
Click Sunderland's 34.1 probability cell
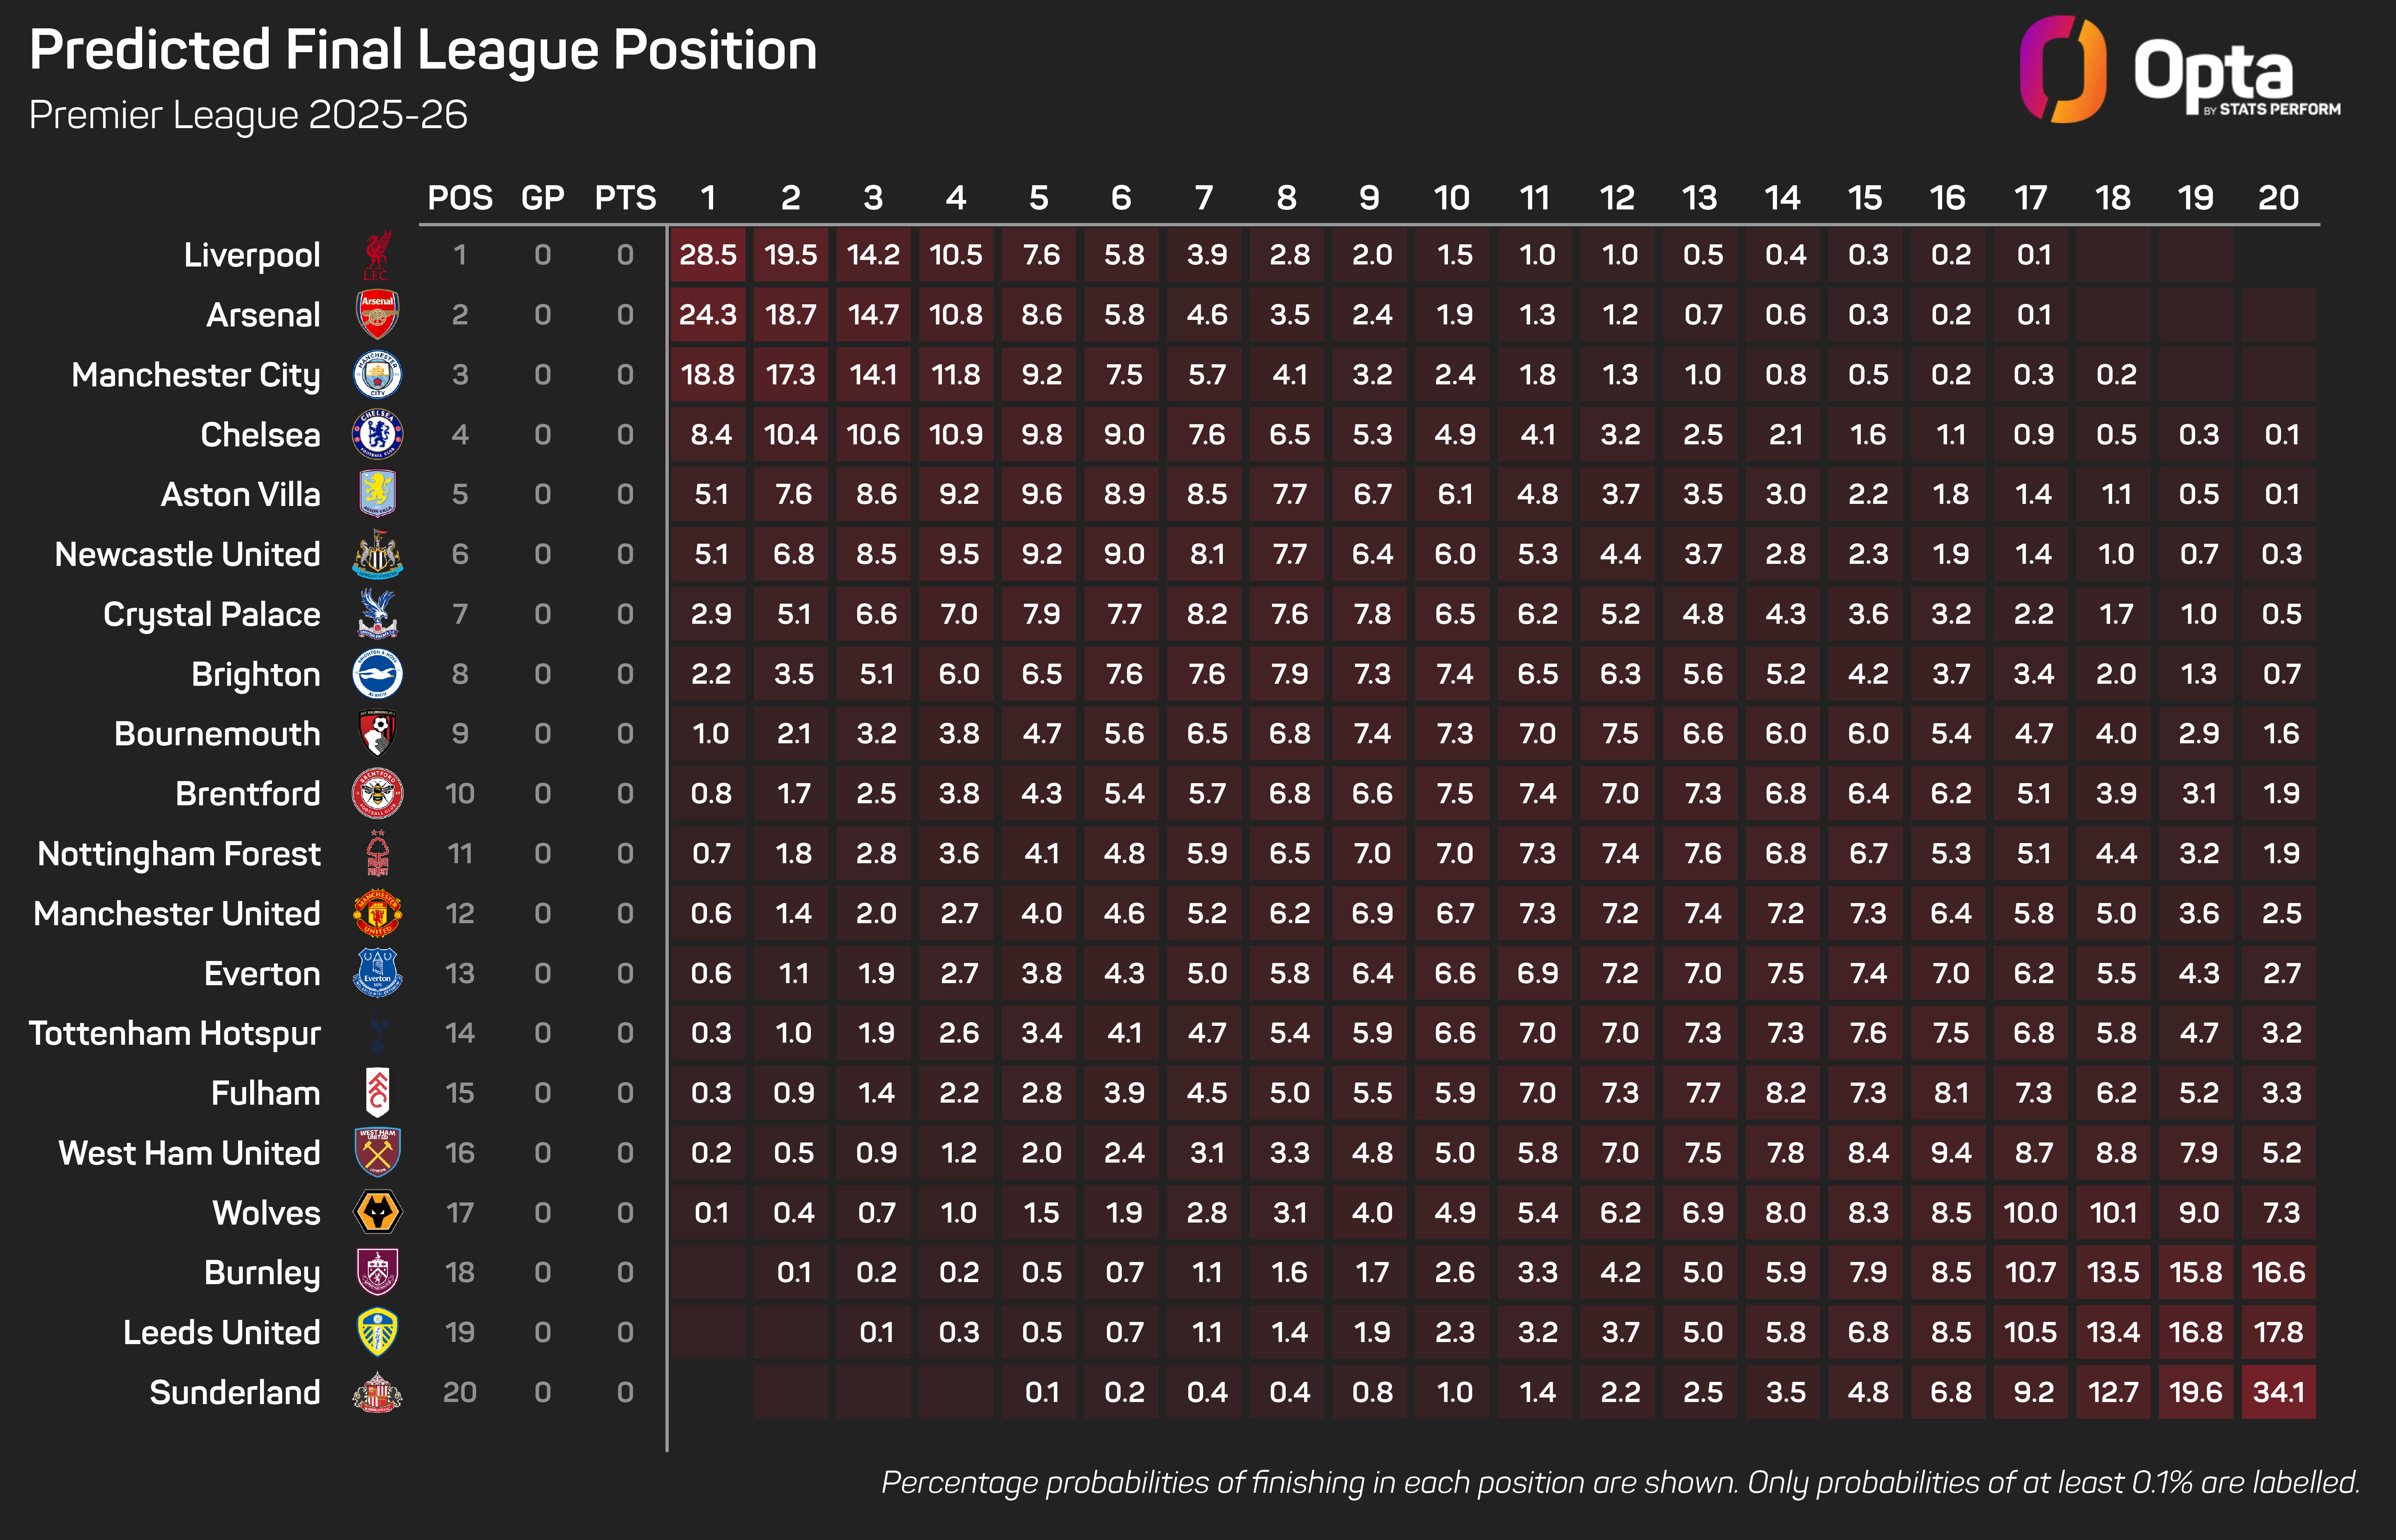2278,1392
